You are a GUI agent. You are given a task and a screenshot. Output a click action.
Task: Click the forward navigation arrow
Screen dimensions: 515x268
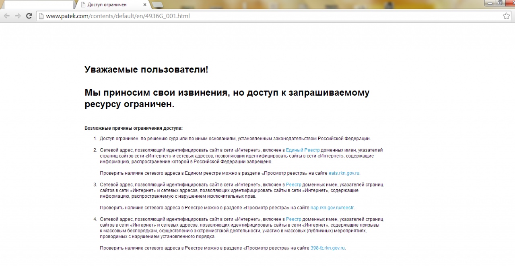pos(18,16)
